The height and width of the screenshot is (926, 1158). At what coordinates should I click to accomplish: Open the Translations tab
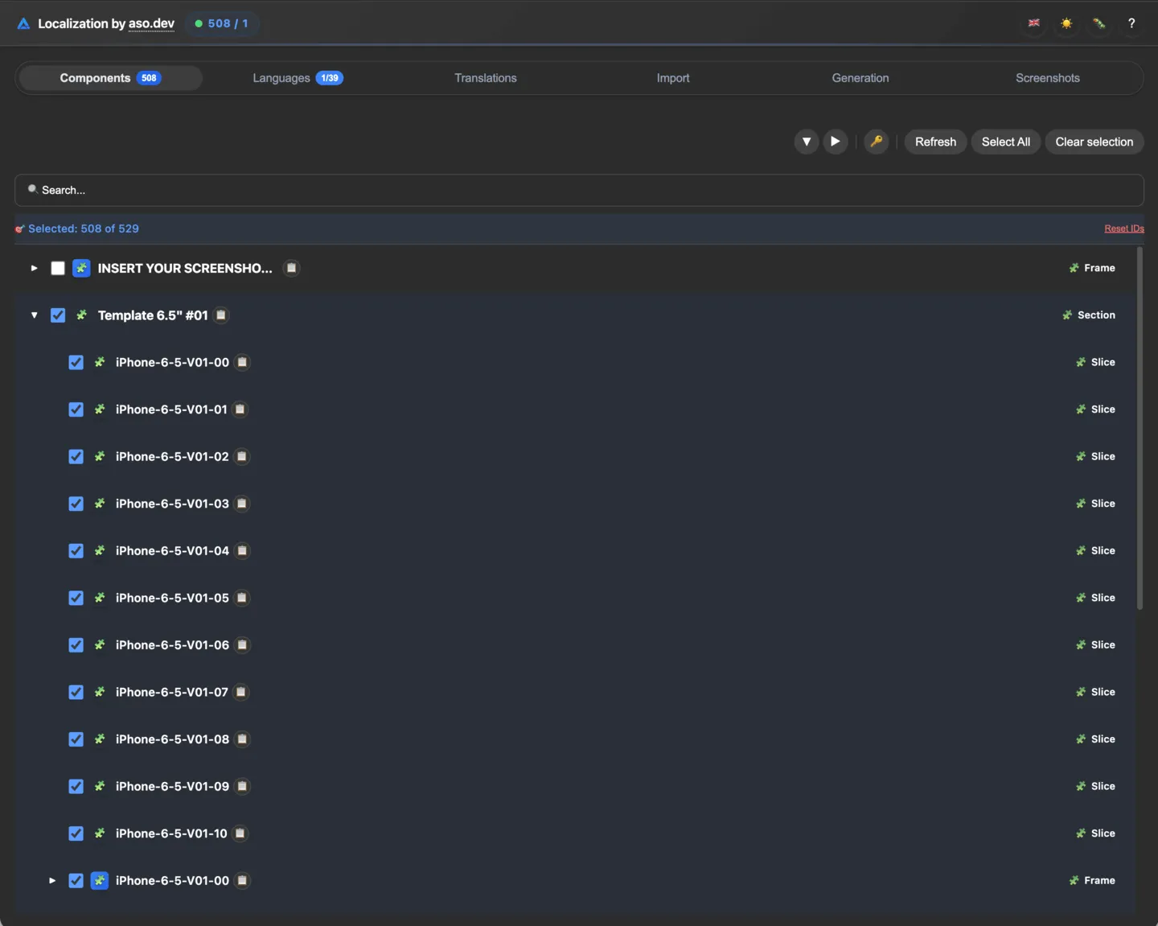(x=485, y=78)
